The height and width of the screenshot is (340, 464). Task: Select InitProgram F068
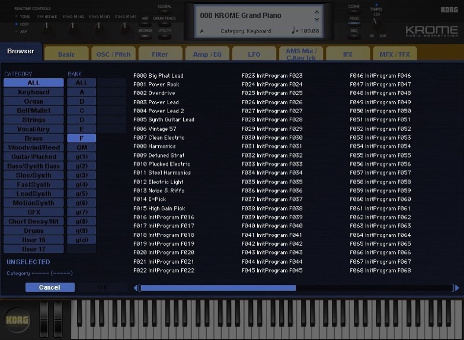coord(380,271)
